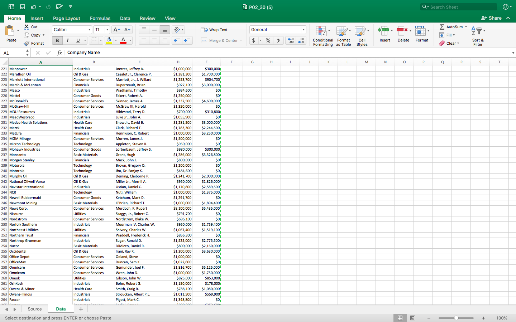Expand the Merge & Center dropdown arrow
This screenshot has width=516, height=322.
(x=241, y=40)
